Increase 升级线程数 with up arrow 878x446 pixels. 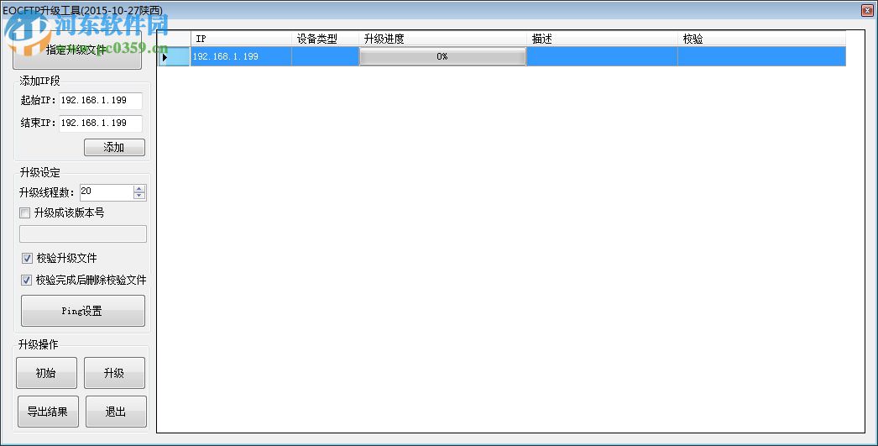(139, 189)
